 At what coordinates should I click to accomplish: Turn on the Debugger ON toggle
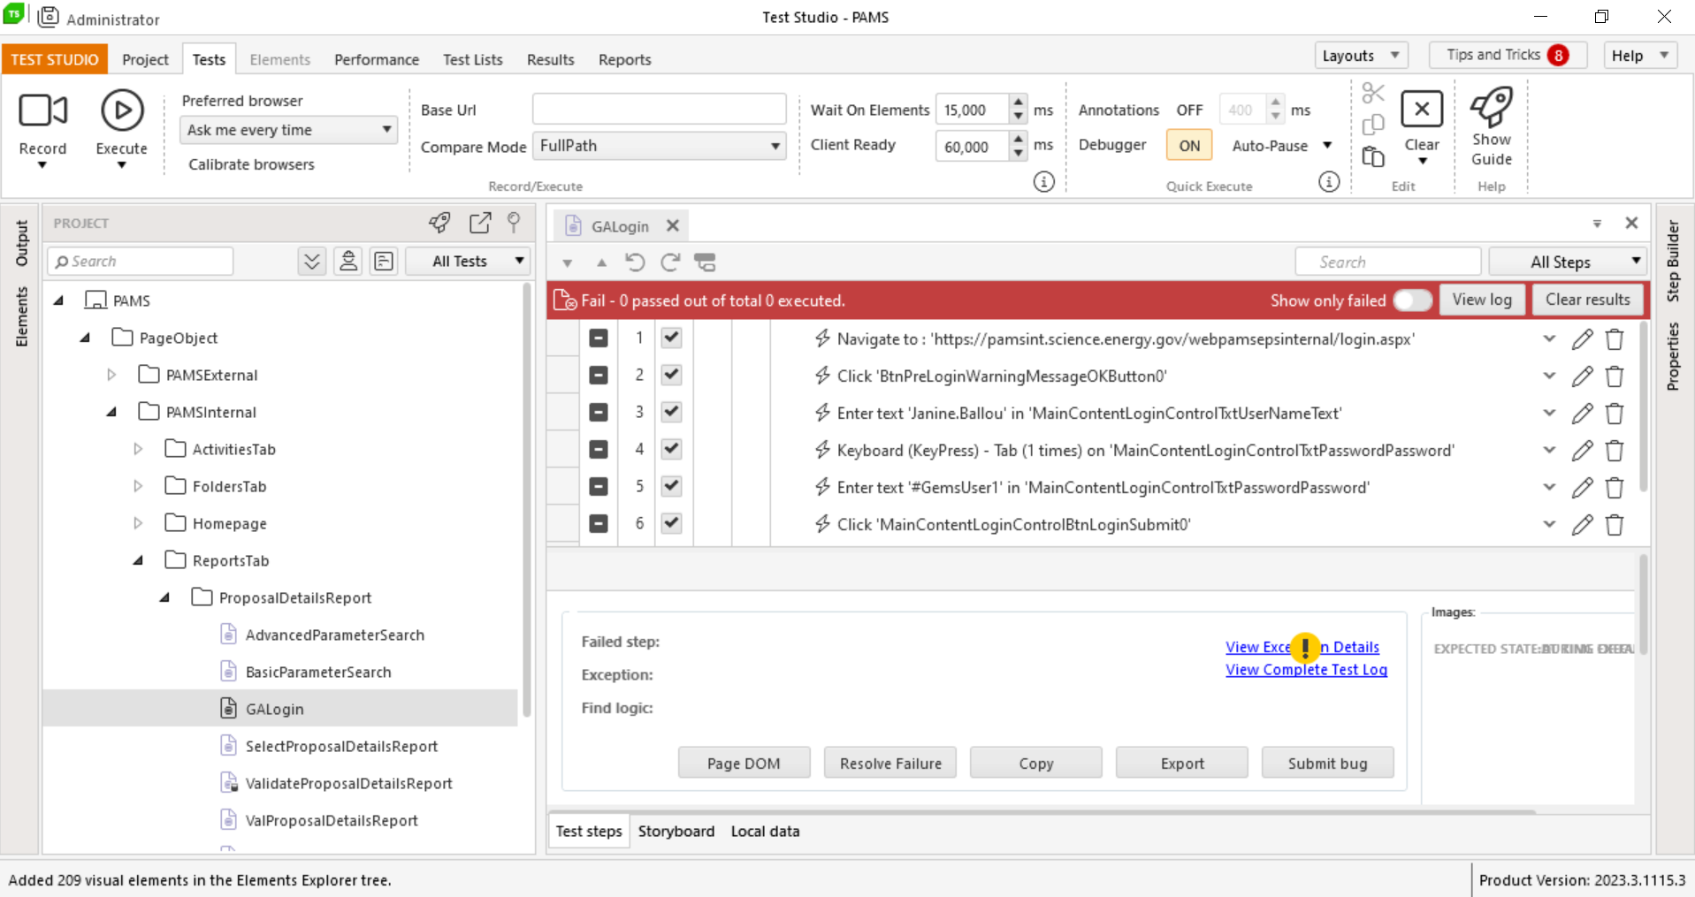click(1189, 146)
